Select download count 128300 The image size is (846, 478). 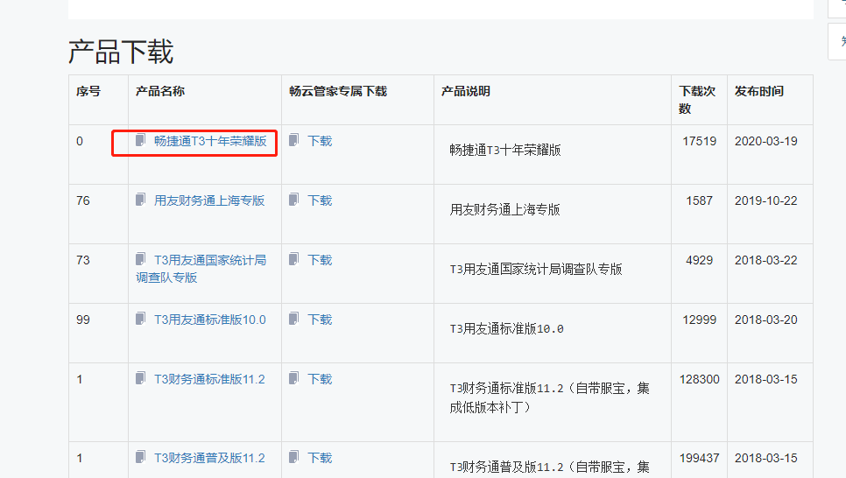[699, 379]
